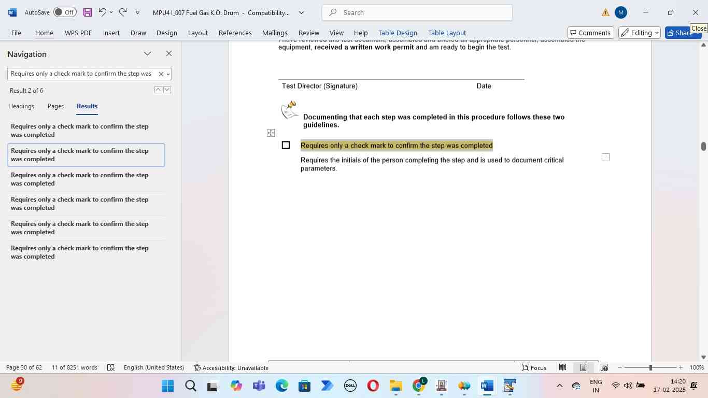Viewport: 708px width, 398px height.
Task: Select the third search result entry
Action: (x=86, y=179)
